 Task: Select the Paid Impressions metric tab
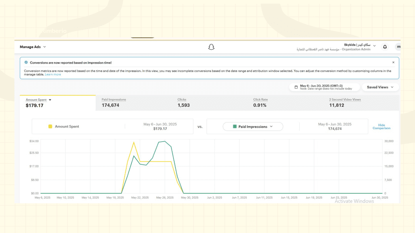(114, 103)
